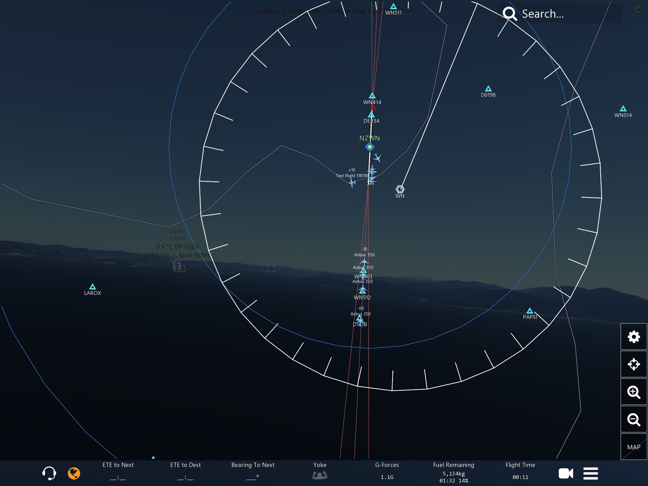
Task: Center map on aircraft crosshair icon
Action: click(633, 364)
